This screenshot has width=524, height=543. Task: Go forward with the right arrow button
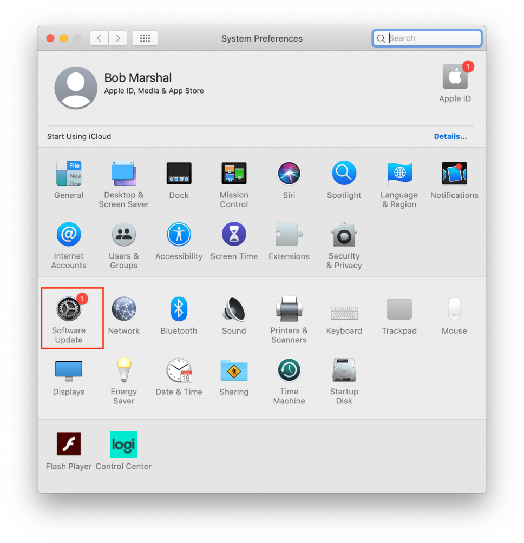click(x=118, y=38)
